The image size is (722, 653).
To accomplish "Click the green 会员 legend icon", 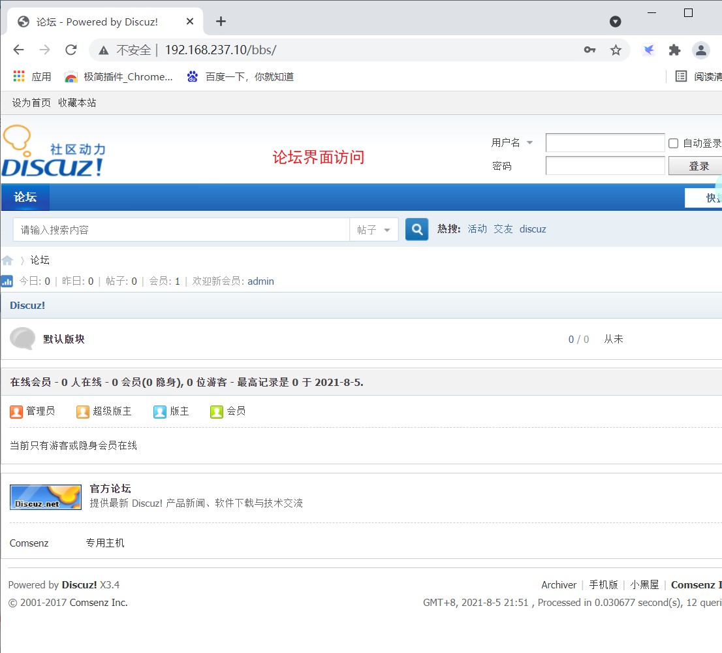I will point(217,411).
